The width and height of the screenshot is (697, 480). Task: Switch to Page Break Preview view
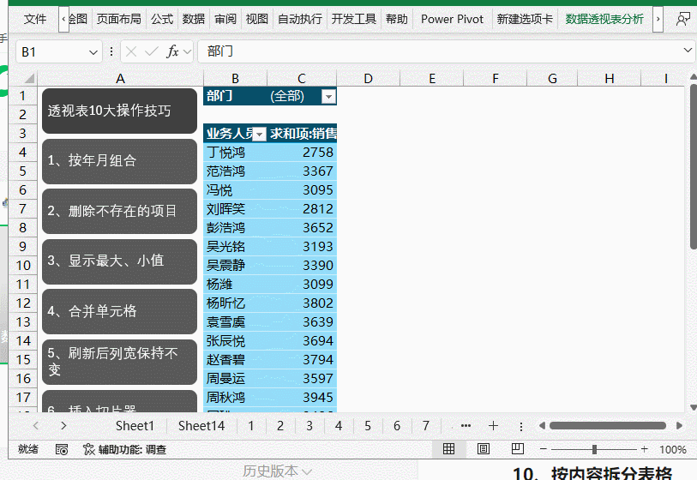(517, 449)
